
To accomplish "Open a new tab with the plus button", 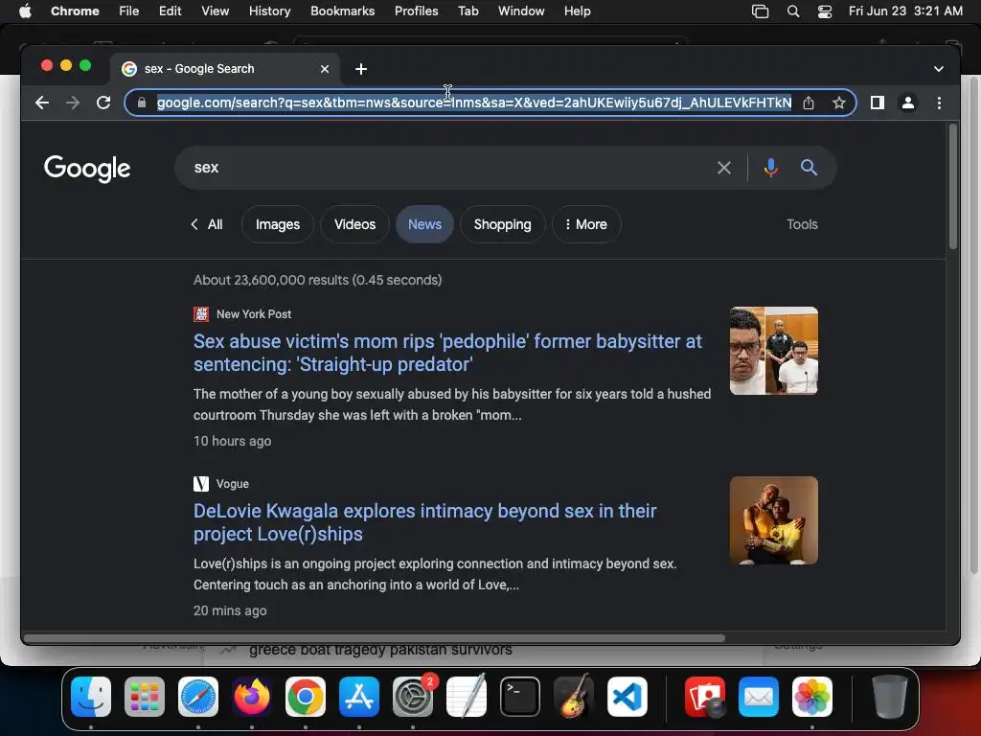I will click(361, 69).
